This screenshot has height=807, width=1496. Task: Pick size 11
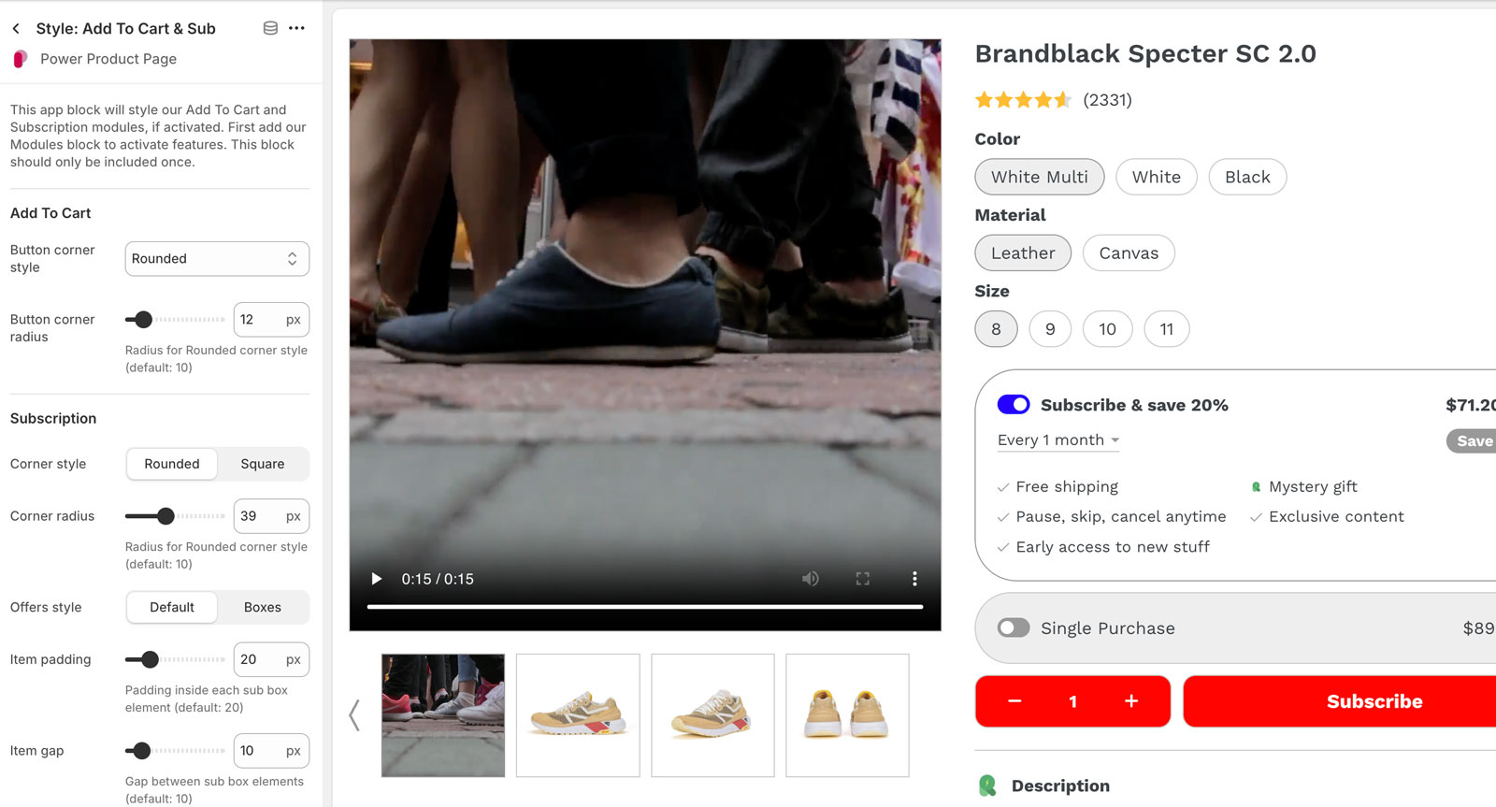point(1167,329)
